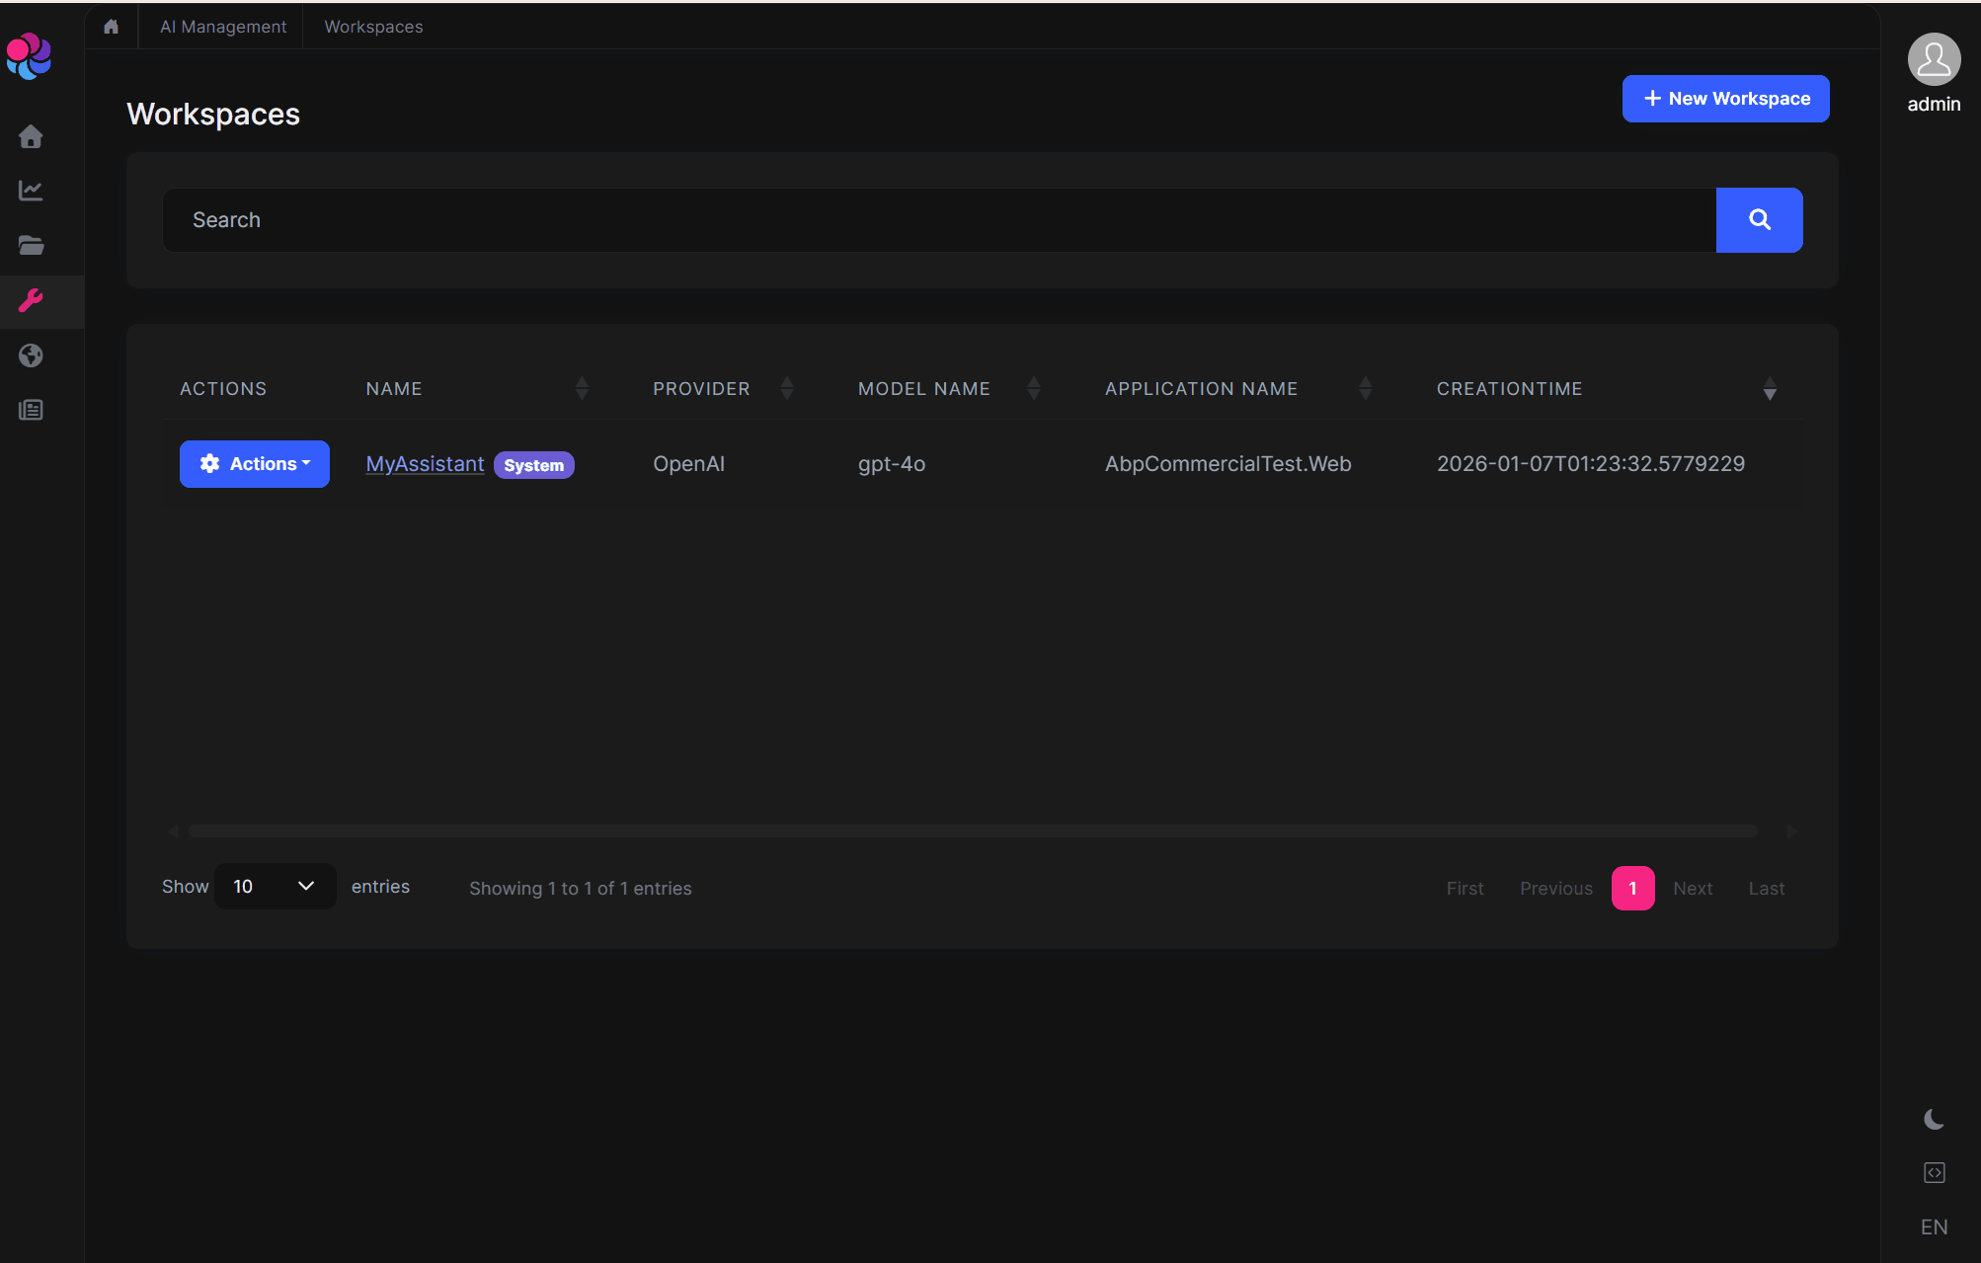Click into the Search input field

point(938,220)
